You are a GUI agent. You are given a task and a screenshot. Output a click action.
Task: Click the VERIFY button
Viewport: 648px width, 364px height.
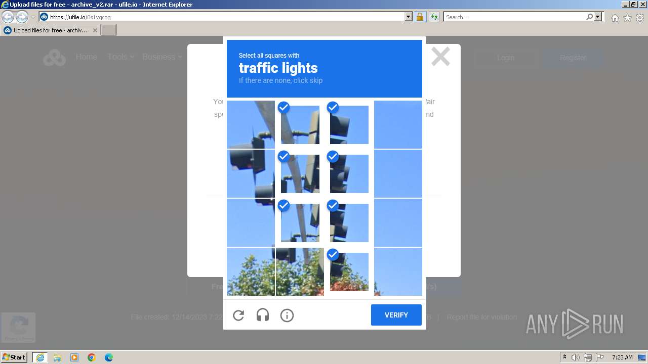[x=396, y=315]
